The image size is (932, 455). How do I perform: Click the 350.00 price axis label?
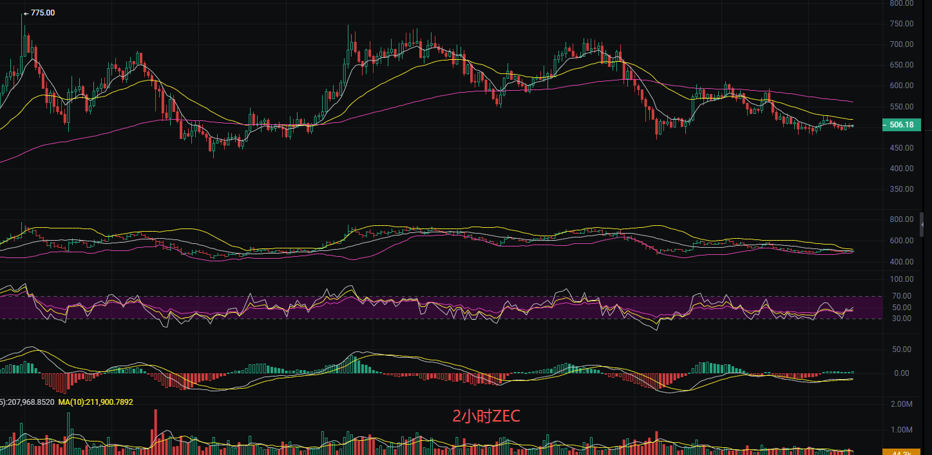coord(900,189)
